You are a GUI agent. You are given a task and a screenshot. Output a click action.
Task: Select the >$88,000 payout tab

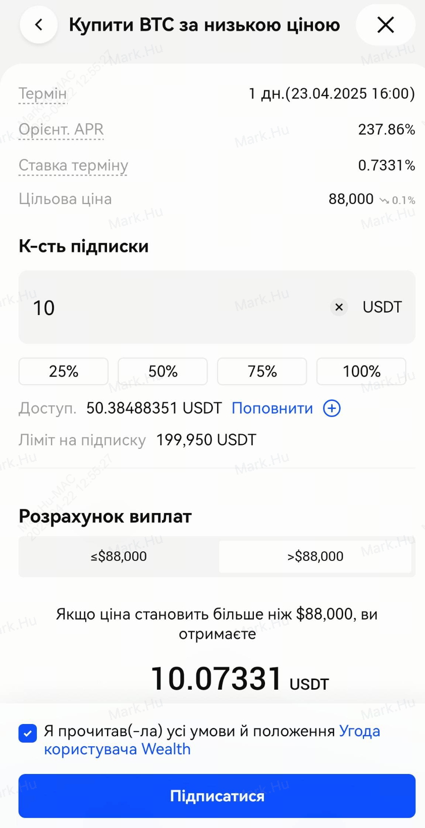[315, 556]
